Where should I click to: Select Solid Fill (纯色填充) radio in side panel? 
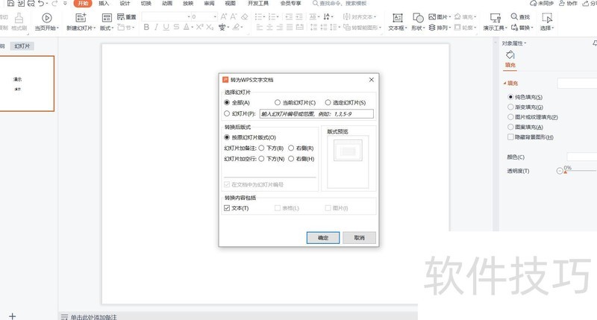(510, 97)
